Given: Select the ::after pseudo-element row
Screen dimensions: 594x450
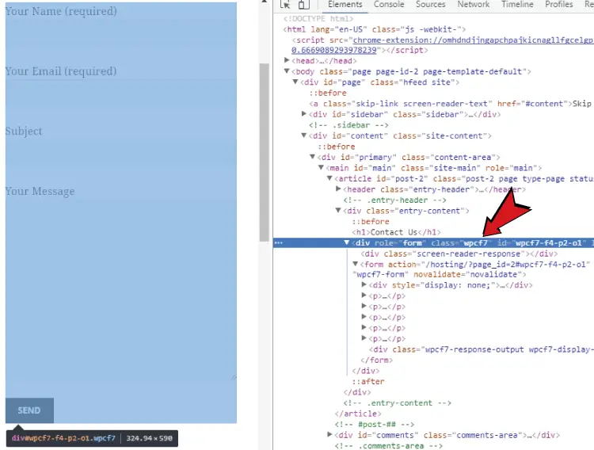Looking at the screenshot, I should [x=368, y=381].
